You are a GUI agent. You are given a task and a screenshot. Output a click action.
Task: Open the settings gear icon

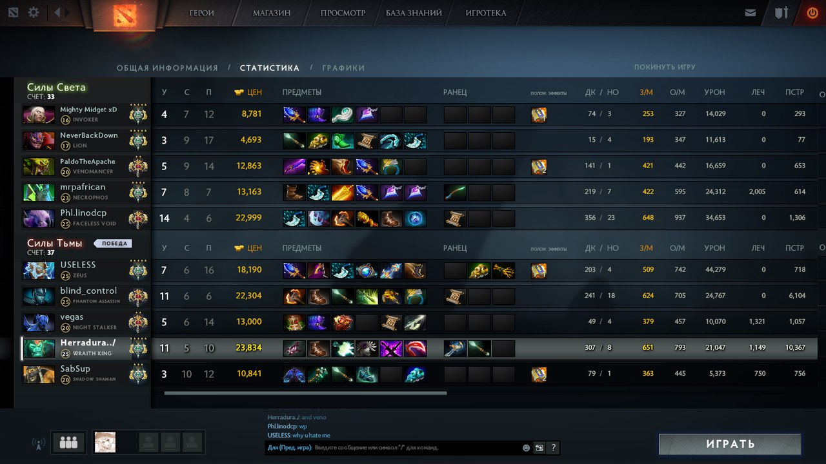34,12
